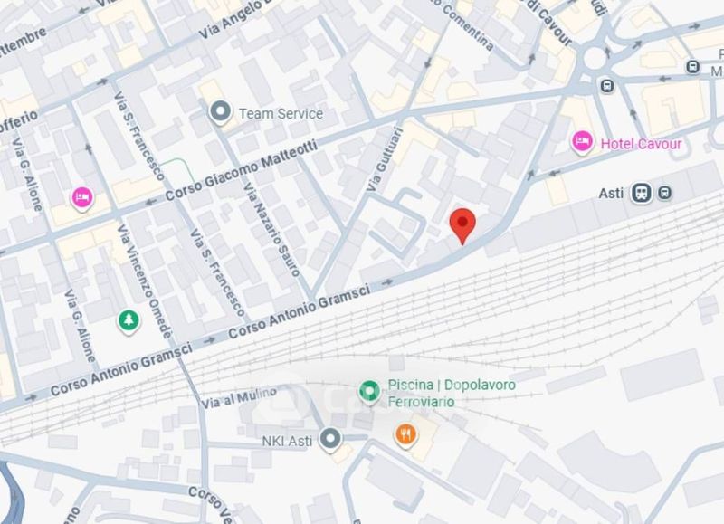The height and width of the screenshot is (524, 724).
Task: Click the Asti train station icon
Action: tap(642, 193)
